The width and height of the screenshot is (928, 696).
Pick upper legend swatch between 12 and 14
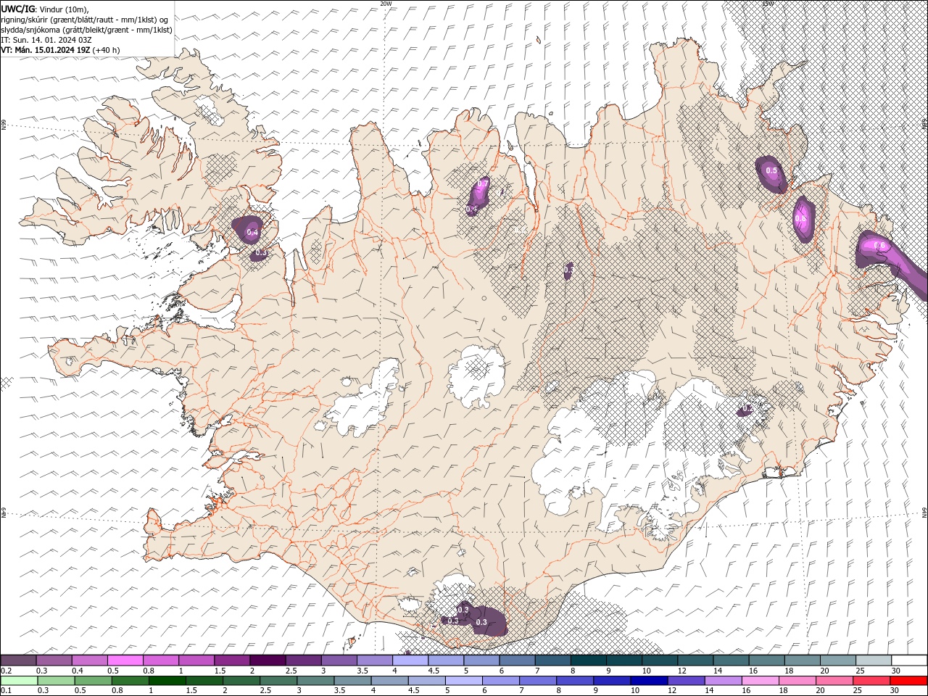[x=695, y=660]
